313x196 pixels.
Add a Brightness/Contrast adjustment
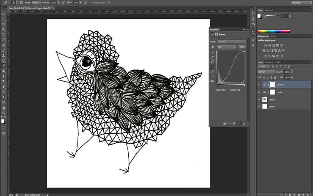(x=265, y=45)
